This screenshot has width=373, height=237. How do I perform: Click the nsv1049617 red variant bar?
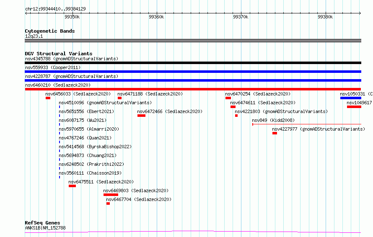click(354, 107)
